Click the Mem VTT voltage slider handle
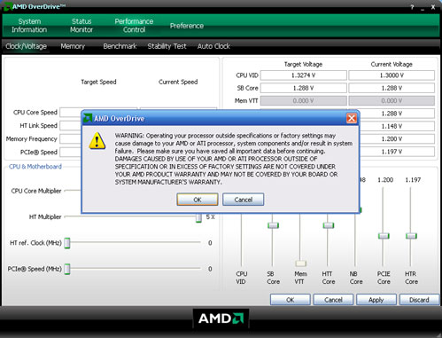The width and height of the screenshot is (442, 338). 300,263
